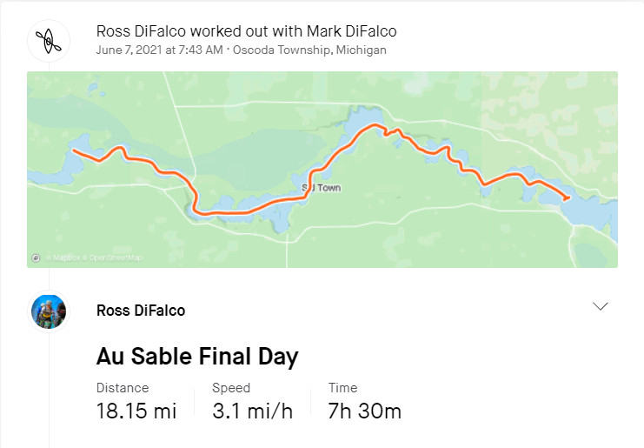Viewport: 644px width, 448px height.
Task: Click the Mapbox attribution text
Action: (61, 257)
